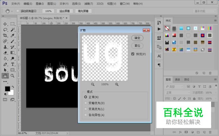Select the Type tool

12,64
